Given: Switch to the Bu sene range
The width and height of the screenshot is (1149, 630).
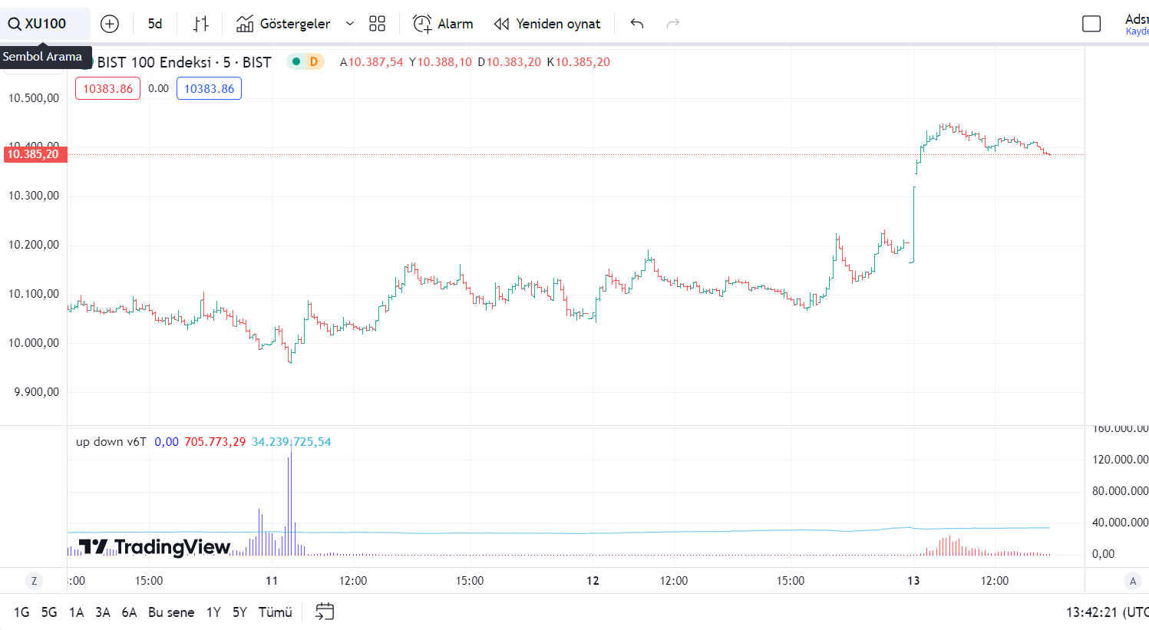Looking at the screenshot, I should (x=171, y=612).
